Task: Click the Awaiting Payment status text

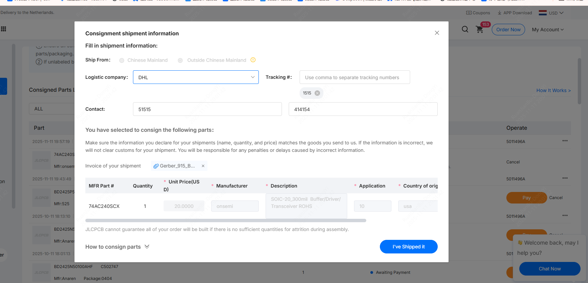Action: 393,272
